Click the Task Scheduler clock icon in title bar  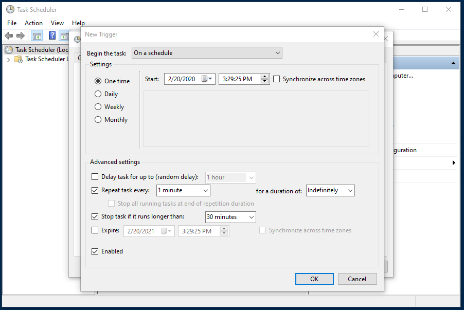coord(10,9)
